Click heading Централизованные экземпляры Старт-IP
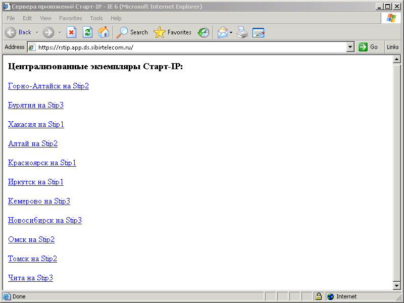 click(95, 67)
